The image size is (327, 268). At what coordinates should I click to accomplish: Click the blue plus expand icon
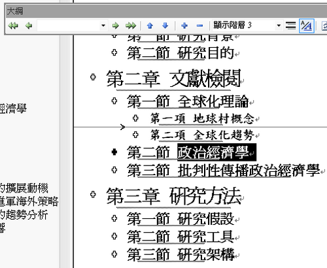click(184, 25)
